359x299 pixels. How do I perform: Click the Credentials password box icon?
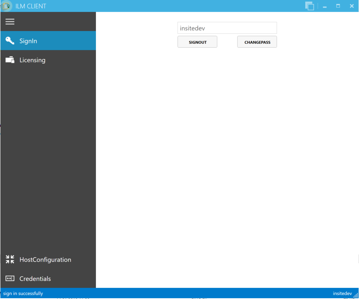(10, 279)
